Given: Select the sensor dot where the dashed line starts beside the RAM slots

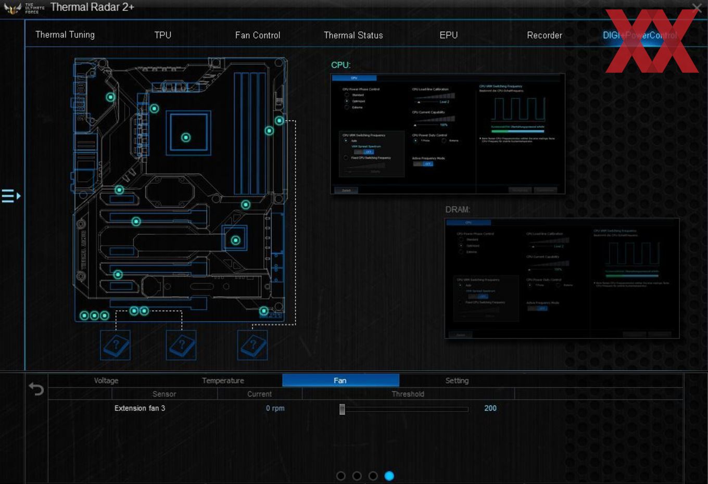Looking at the screenshot, I should [x=280, y=121].
